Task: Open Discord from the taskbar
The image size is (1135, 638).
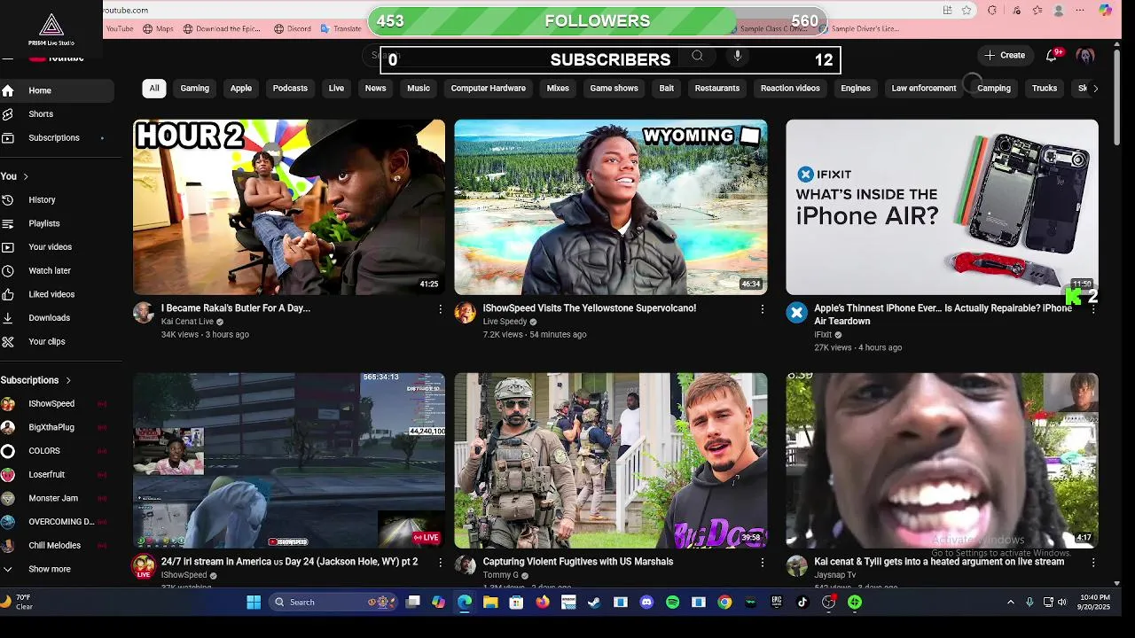Action: [x=646, y=603]
